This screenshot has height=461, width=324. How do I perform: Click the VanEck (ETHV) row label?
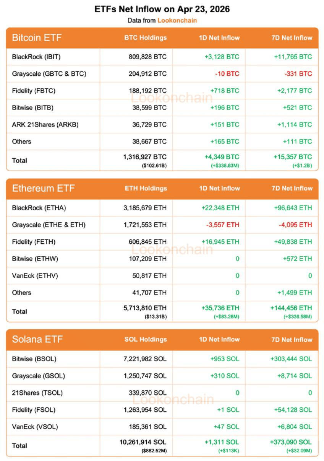click(x=35, y=275)
